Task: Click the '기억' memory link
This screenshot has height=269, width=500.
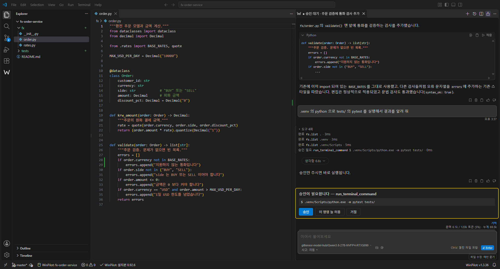Action: 494,223
